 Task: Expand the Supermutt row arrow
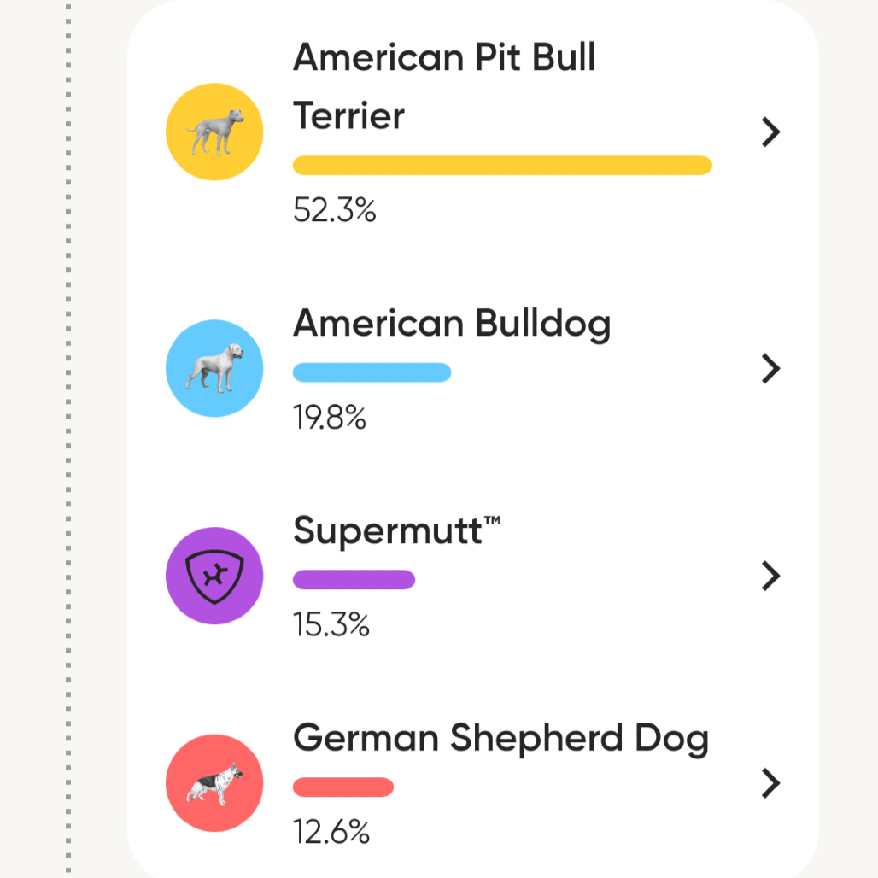(x=770, y=576)
